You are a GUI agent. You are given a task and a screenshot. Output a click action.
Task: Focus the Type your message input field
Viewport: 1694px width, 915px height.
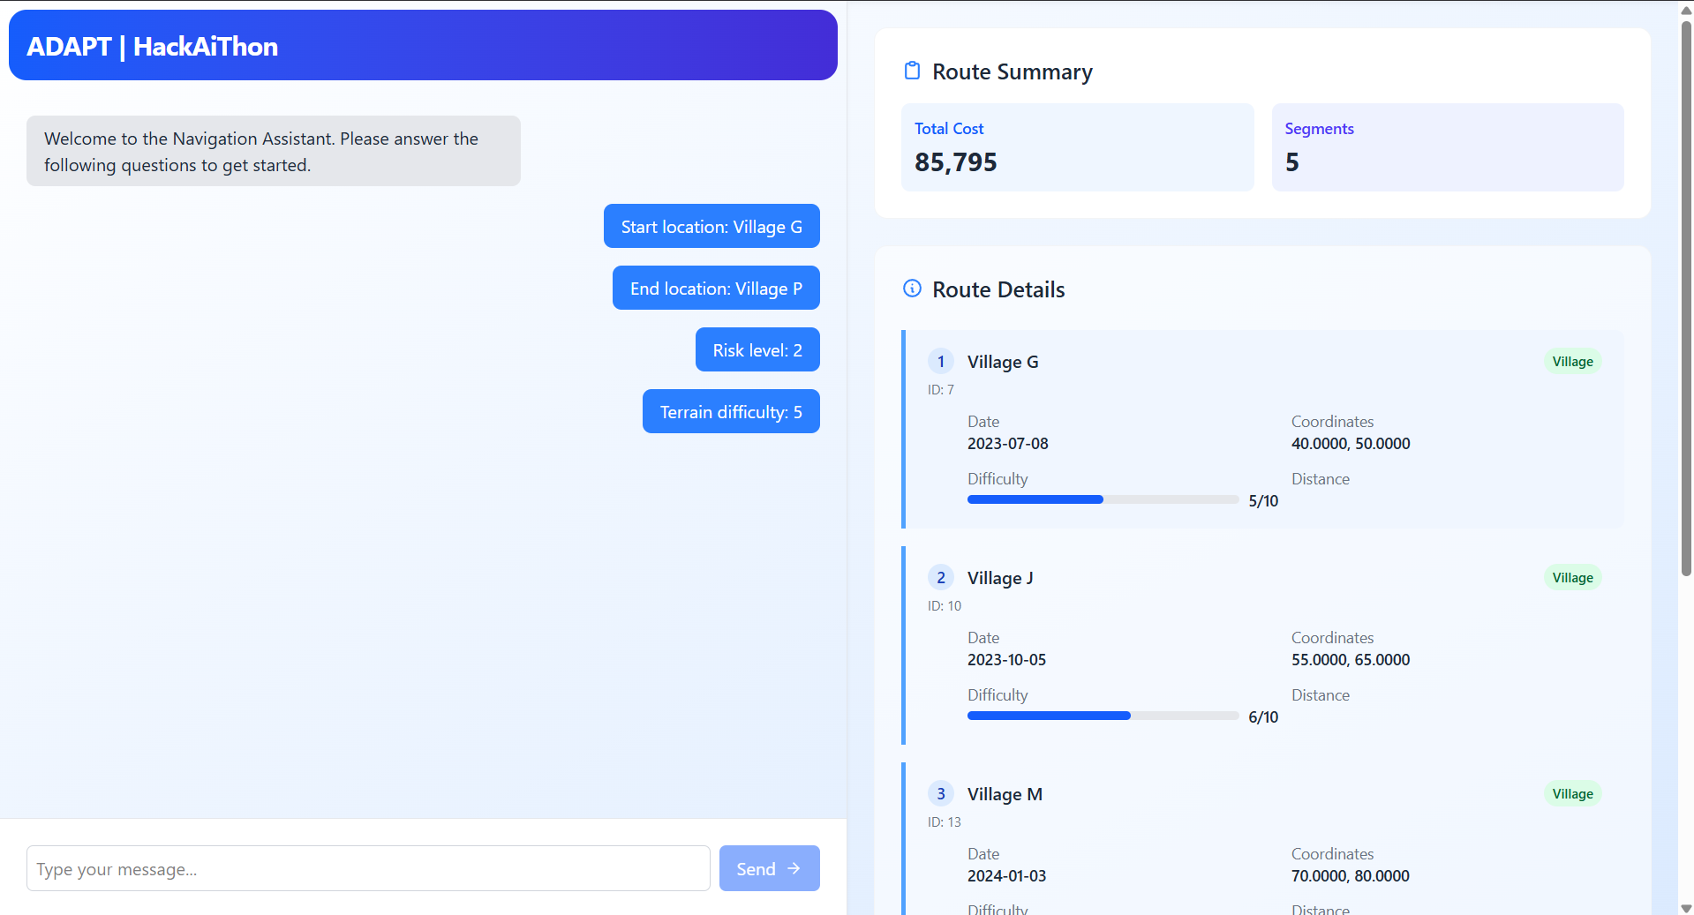(368, 869)
